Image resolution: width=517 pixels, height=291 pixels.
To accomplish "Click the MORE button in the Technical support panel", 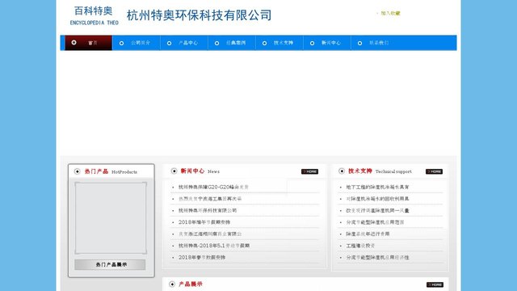I will click(x=434, y=171).
